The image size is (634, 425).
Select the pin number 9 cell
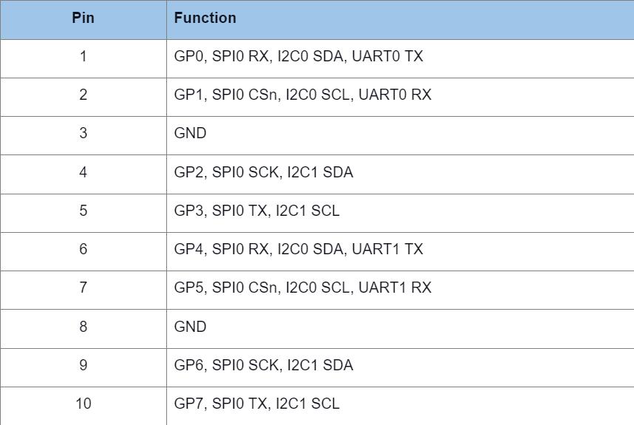click(x=83, y=365)
